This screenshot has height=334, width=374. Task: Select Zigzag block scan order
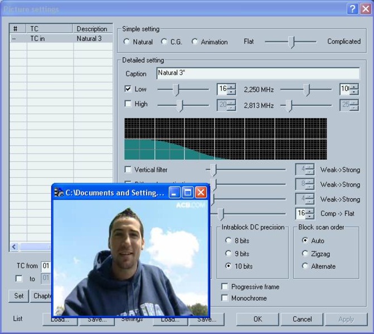[x=305, y=253]
